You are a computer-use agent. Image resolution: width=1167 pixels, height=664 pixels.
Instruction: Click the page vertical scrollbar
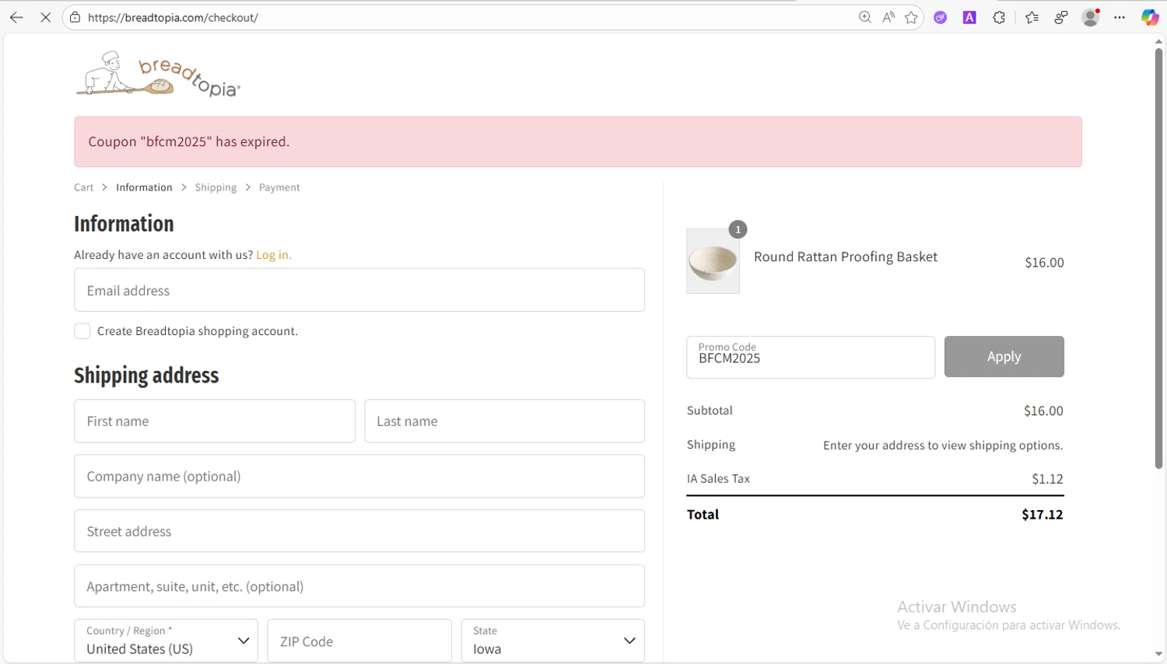1158,258
